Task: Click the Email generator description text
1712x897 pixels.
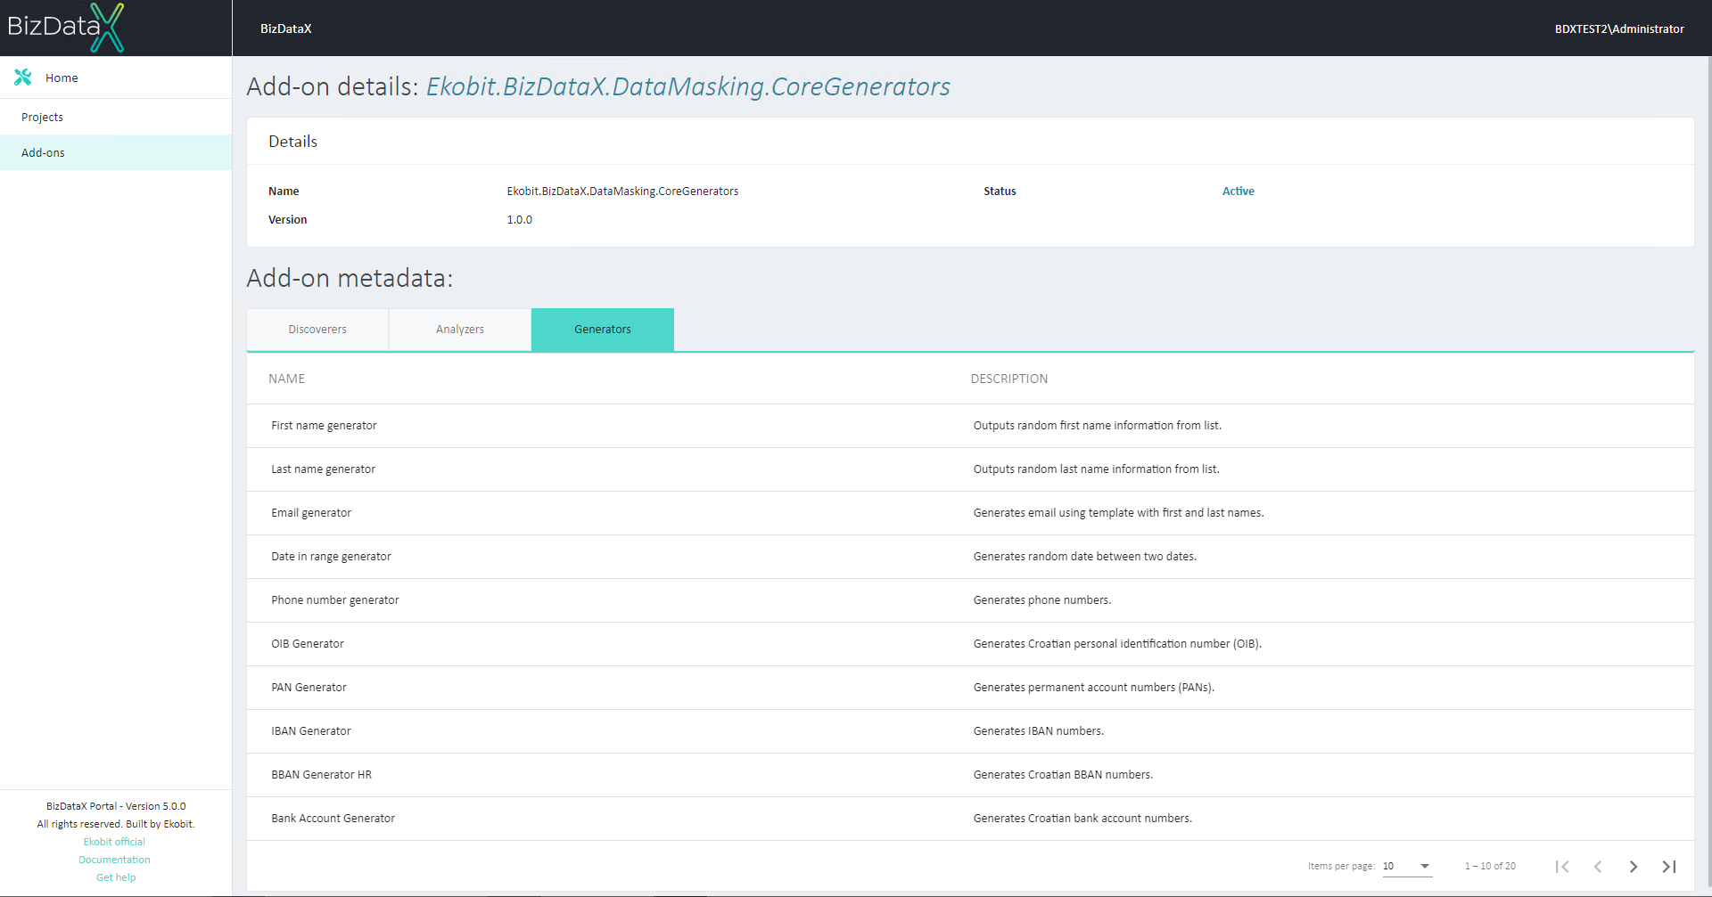Action: [1119, 513]
